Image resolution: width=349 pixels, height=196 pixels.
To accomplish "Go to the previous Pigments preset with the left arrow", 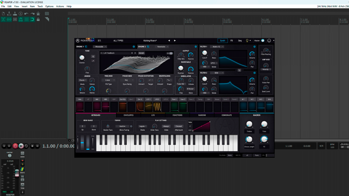I will tap(169, 41).
